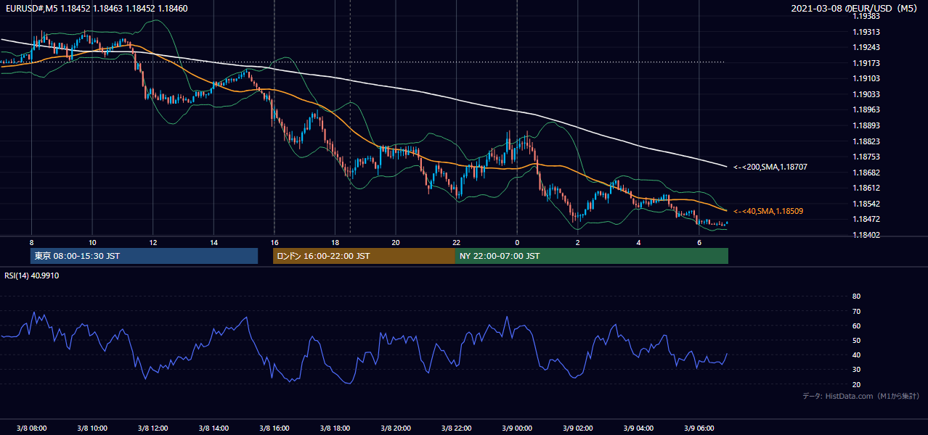Viewport: 928px width, 435px height.
Task: Click price level 1.18753 on the axis
Action: pyautogui.click(x=866, y=157)
